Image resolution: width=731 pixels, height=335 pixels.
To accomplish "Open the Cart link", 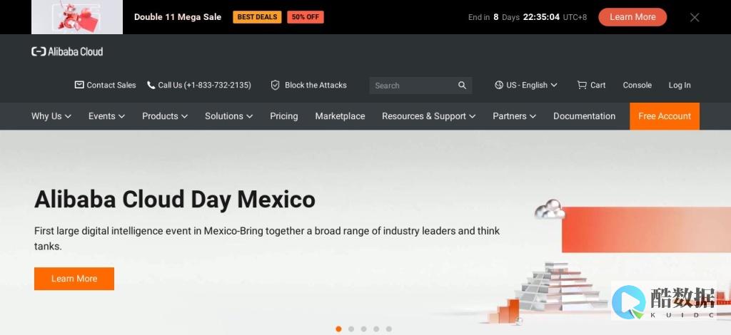I will (591, 85).
